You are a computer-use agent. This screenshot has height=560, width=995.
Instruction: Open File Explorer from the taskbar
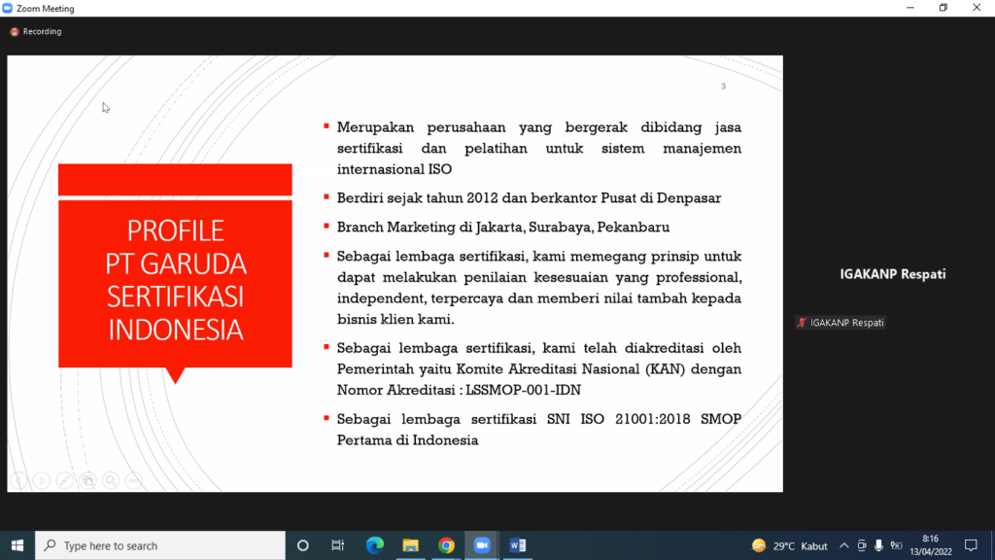411,545
